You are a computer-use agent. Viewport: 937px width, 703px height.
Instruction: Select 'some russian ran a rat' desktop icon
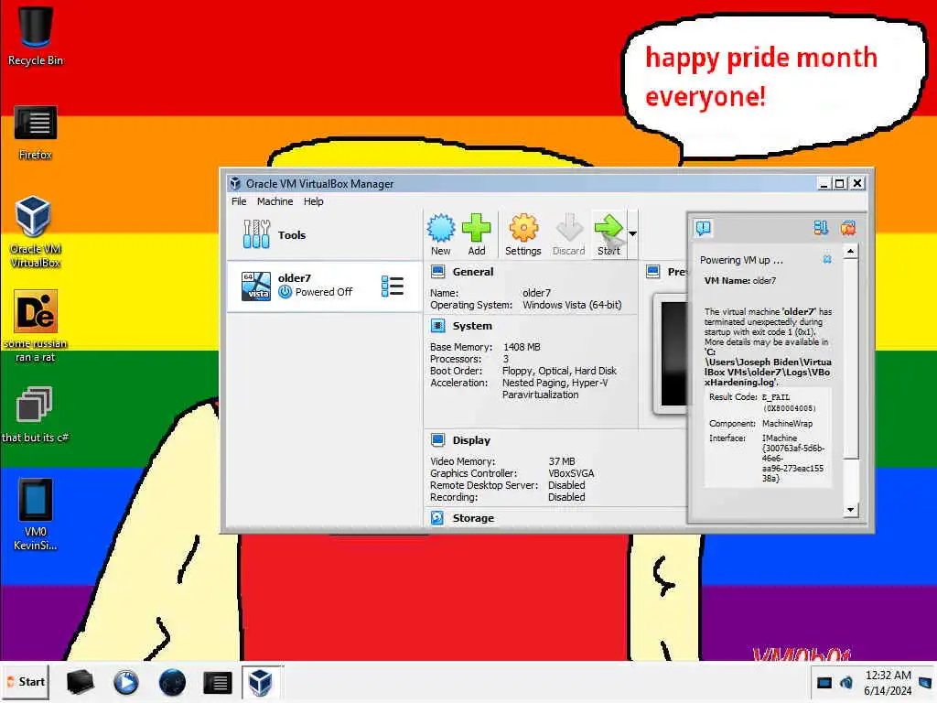pos(36,327)
